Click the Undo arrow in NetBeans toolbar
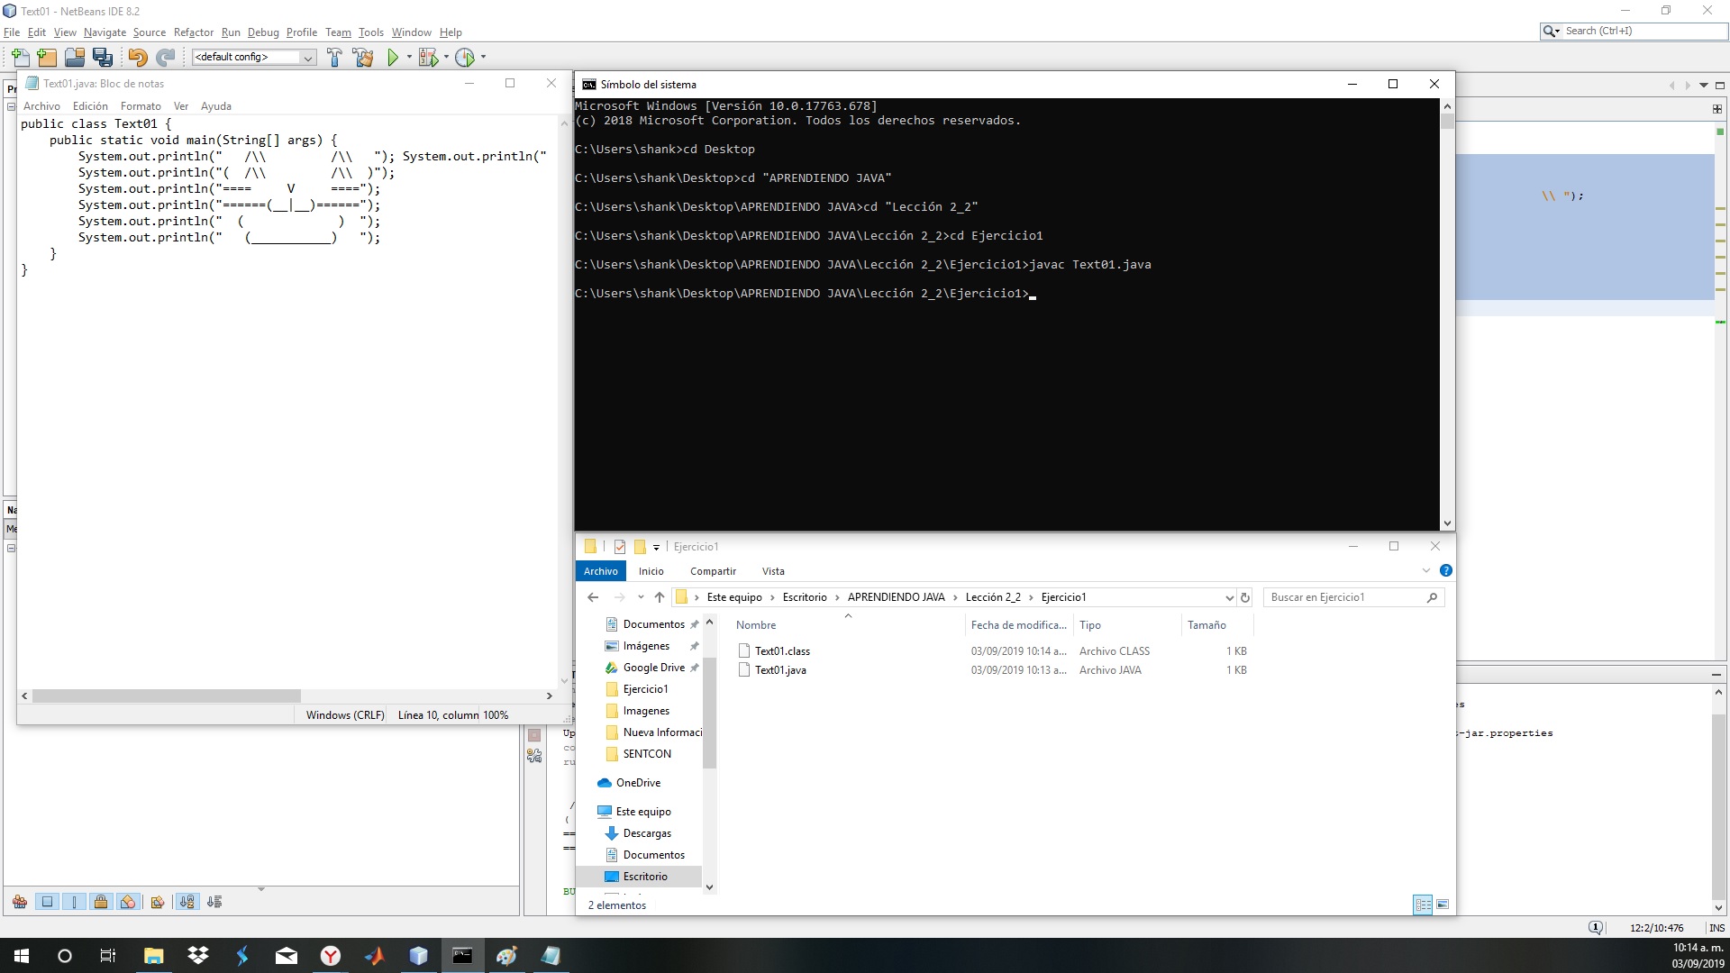This screenshot has height=973, width=1730. tap(137, 57)
